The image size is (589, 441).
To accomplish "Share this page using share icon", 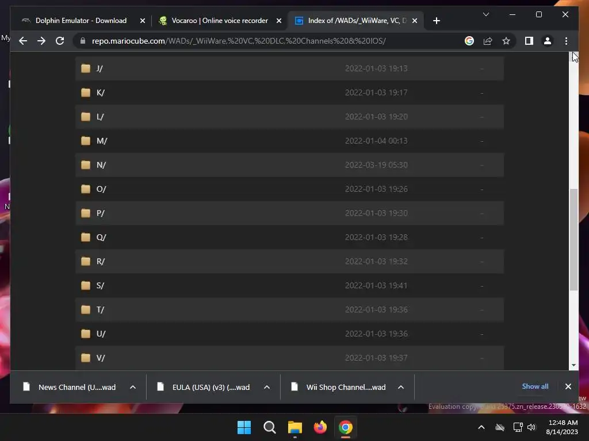I will (488, 41).
